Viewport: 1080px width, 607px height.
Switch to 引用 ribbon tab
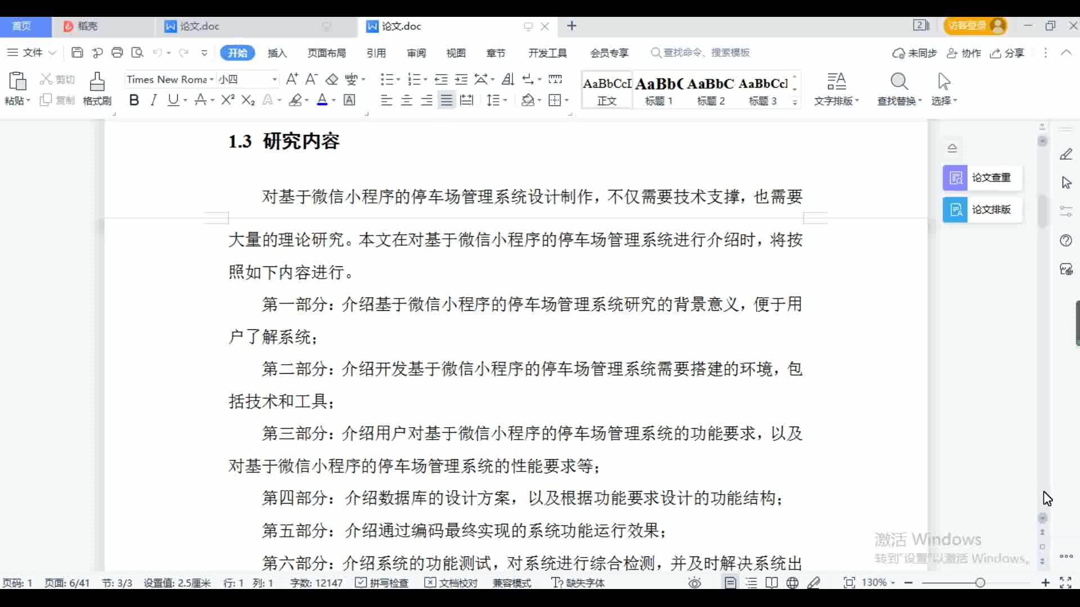coord(376,53)
